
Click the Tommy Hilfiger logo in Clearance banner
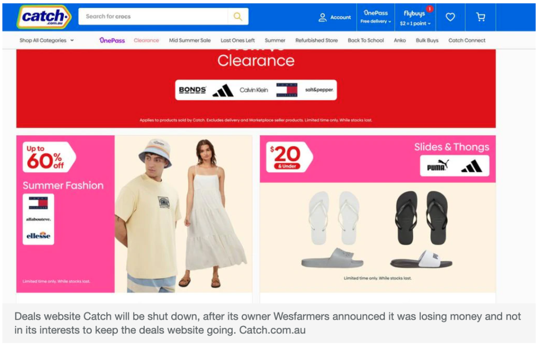coord(286,90)
